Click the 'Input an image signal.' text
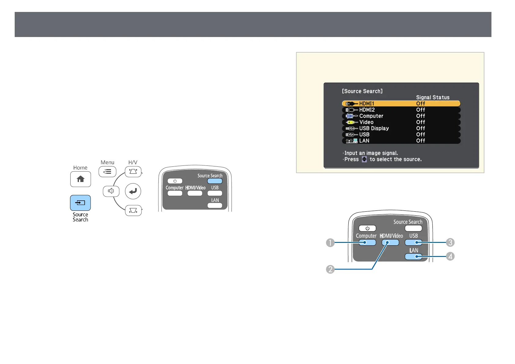The width and height of the screenshot is (515, 364). coord(371,153)
